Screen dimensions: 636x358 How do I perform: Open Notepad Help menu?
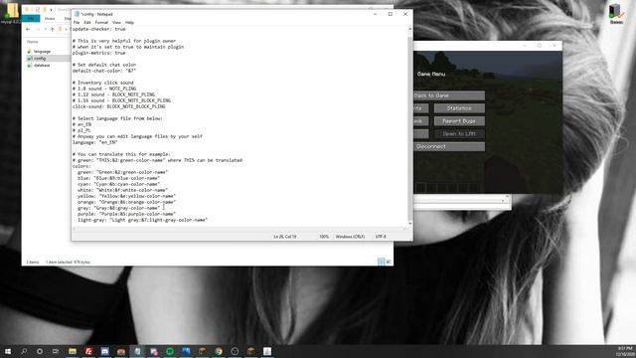pos(129,23)
